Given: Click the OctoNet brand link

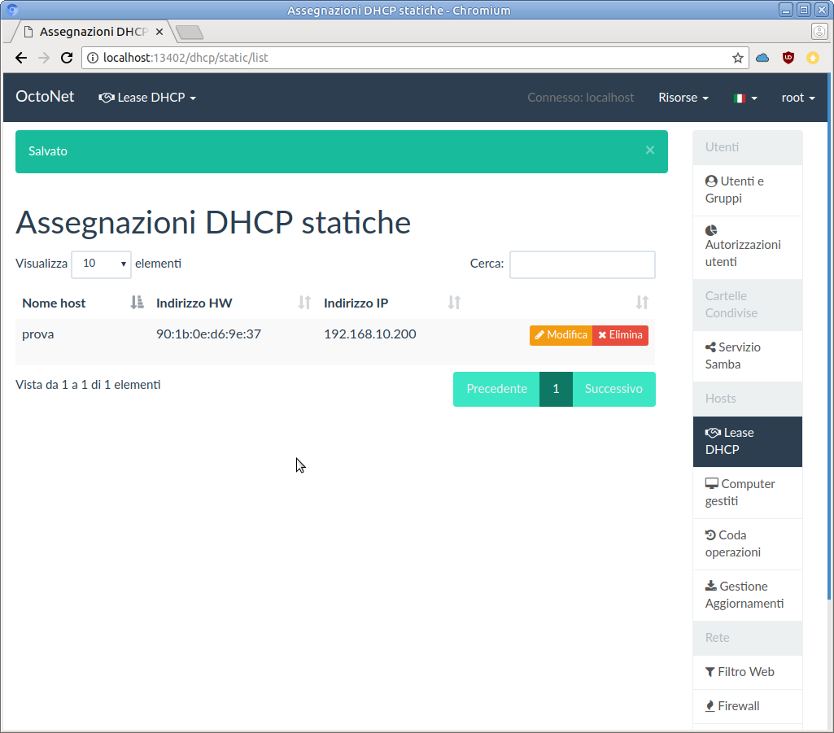Looking at the screenshot, I should pyautogui.click(x=45, y=96).
